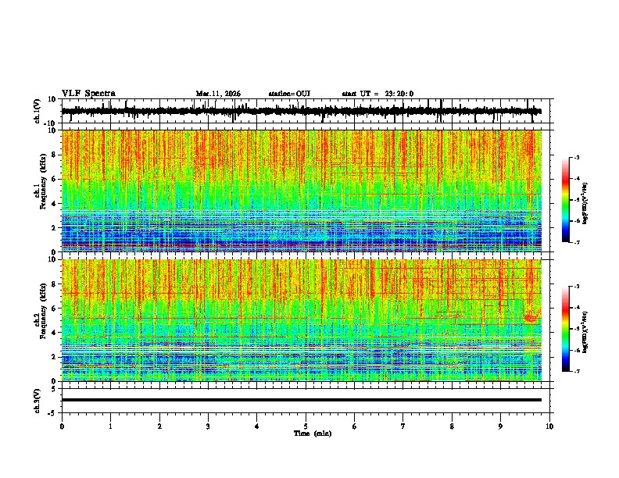This screenshot has width=619, height=478.
Task: Click the time axis tick label "1"
Action: 110,426
